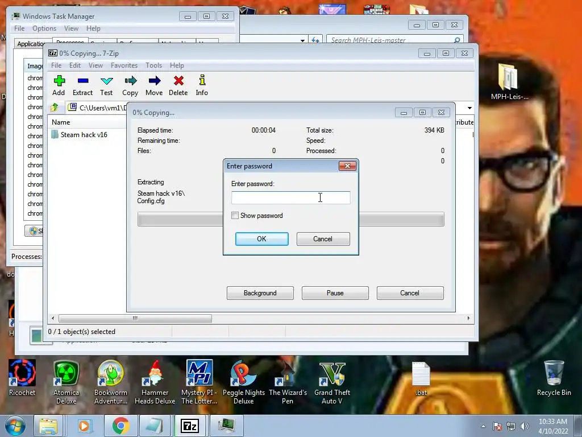This screenshot has height=437, width=582.
Task: Click the scroll left arrow in 7-Zip
Action: point(53,318)
